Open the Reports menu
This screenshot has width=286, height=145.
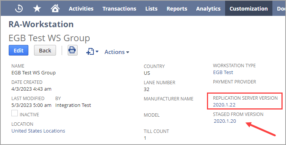tap(177, 9)
